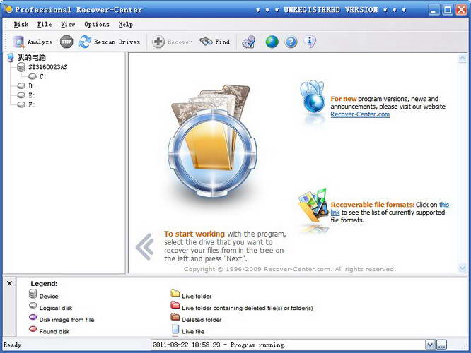Click the STOP toolbar icon
The width and height of the screenshot is (471, 353).
66,42
